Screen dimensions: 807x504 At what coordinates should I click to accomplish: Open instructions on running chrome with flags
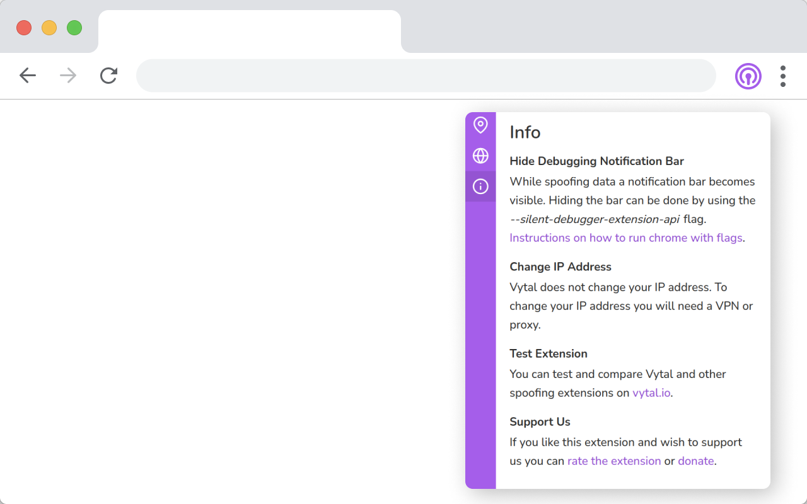click(x=626, y=238)
